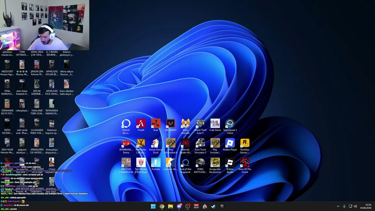Switch to Discord in the taskbar
The width and height of the screenshot is (375, 211).
[x=179, y=206]
